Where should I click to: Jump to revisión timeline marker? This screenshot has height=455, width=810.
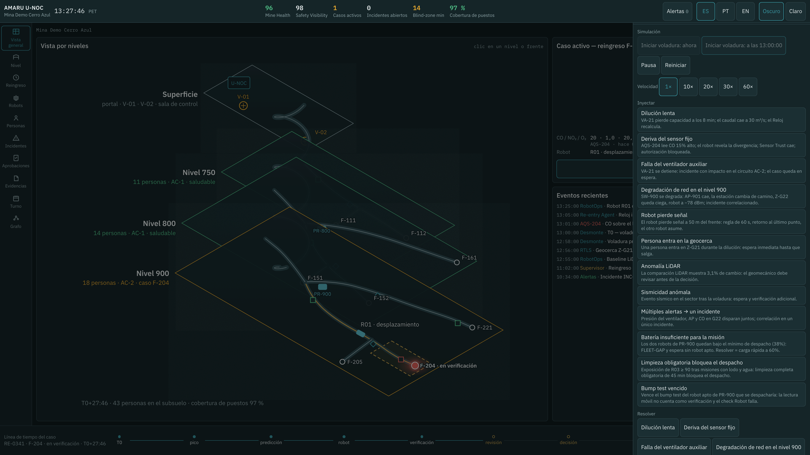494,440
